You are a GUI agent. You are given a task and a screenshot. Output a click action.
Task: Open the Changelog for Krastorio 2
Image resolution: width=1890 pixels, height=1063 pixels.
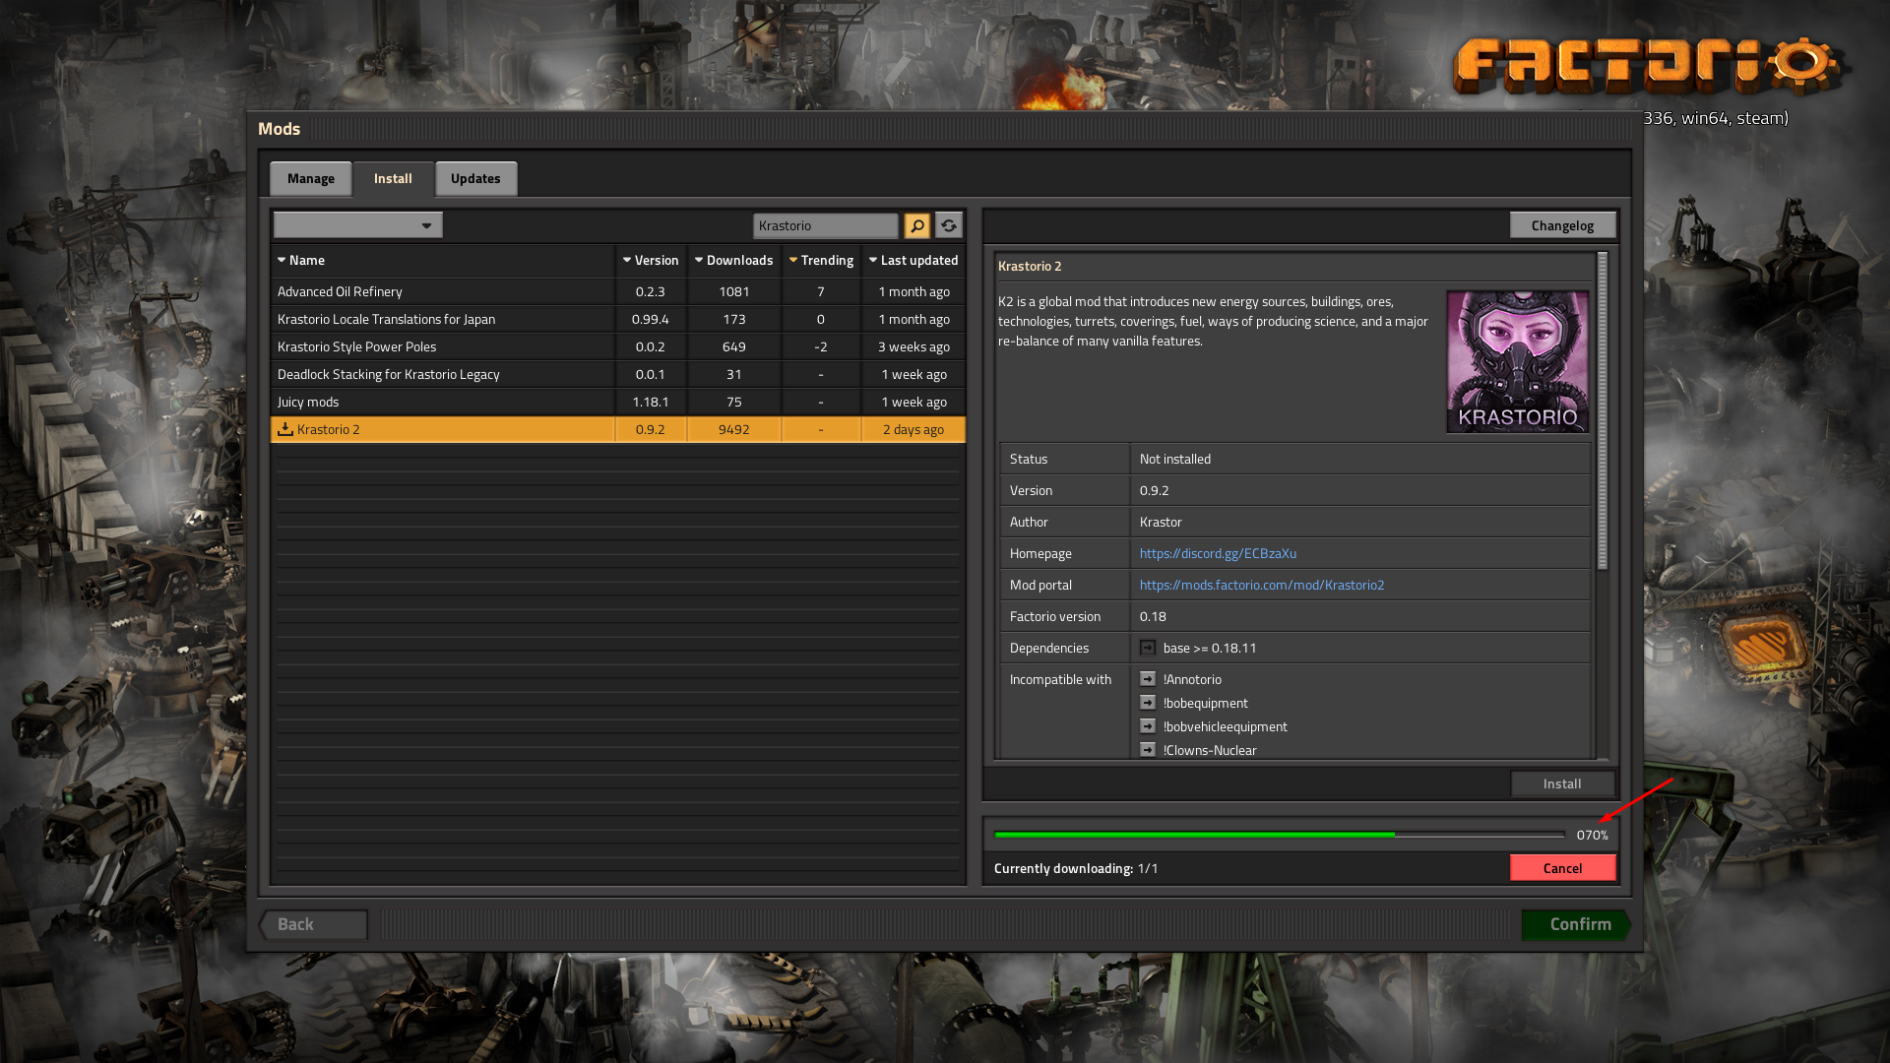coord(1562,225)
